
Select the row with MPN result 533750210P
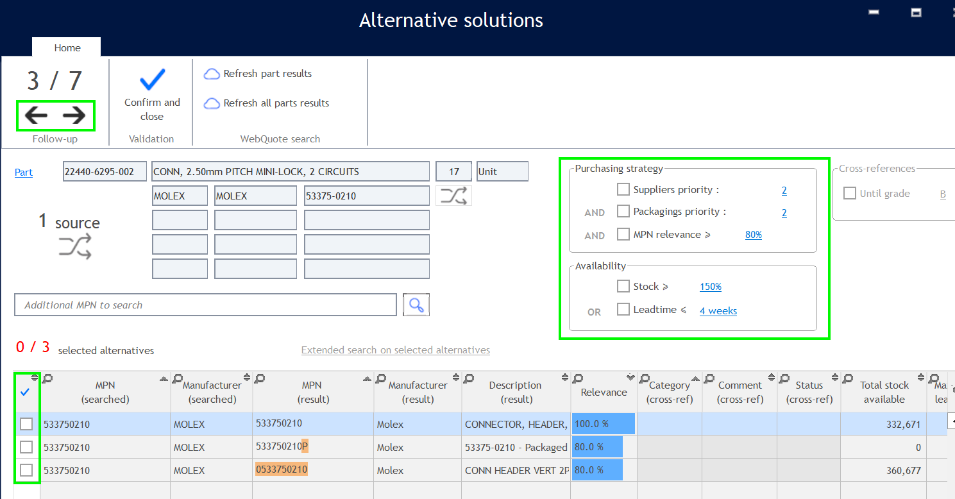tap(26, 447)
